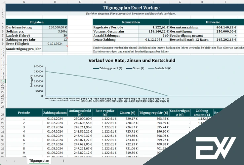Screen dimensions: 244x165
Task: Click the Zahlungsdatum column header
Action: pyautogui.click(x=55, y=113)
